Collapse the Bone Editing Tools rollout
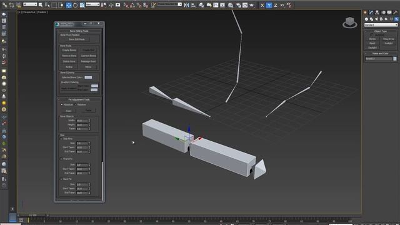 coord(79,31)
